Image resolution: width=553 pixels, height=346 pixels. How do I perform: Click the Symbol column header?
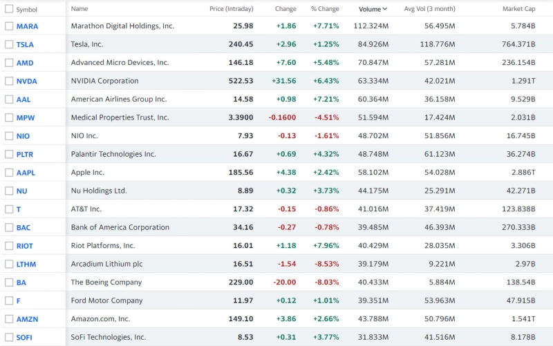click(27, 10)
